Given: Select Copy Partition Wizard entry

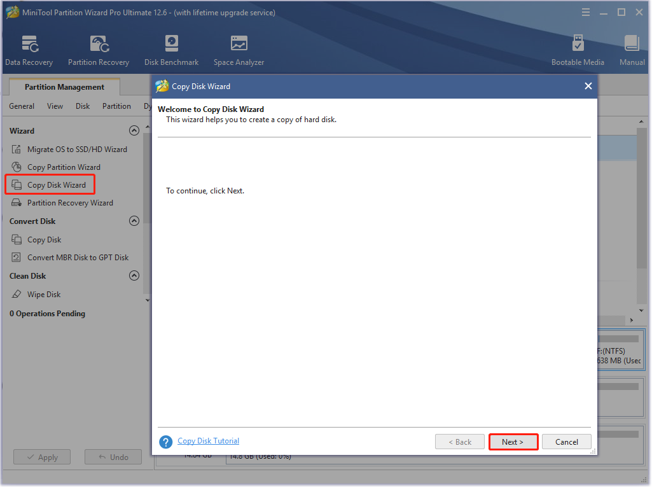Looking at the screenshot, I should (x=64, y=167).
